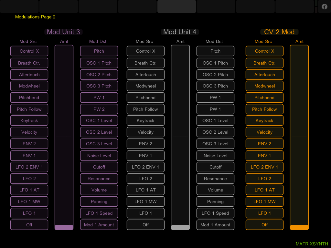
Task: Click the first tab in the top bar
Action: (x=19, y=6)
